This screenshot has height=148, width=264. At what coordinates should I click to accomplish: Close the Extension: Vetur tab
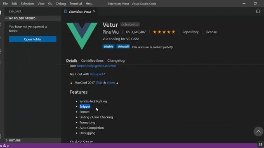[x=94, y=12]
